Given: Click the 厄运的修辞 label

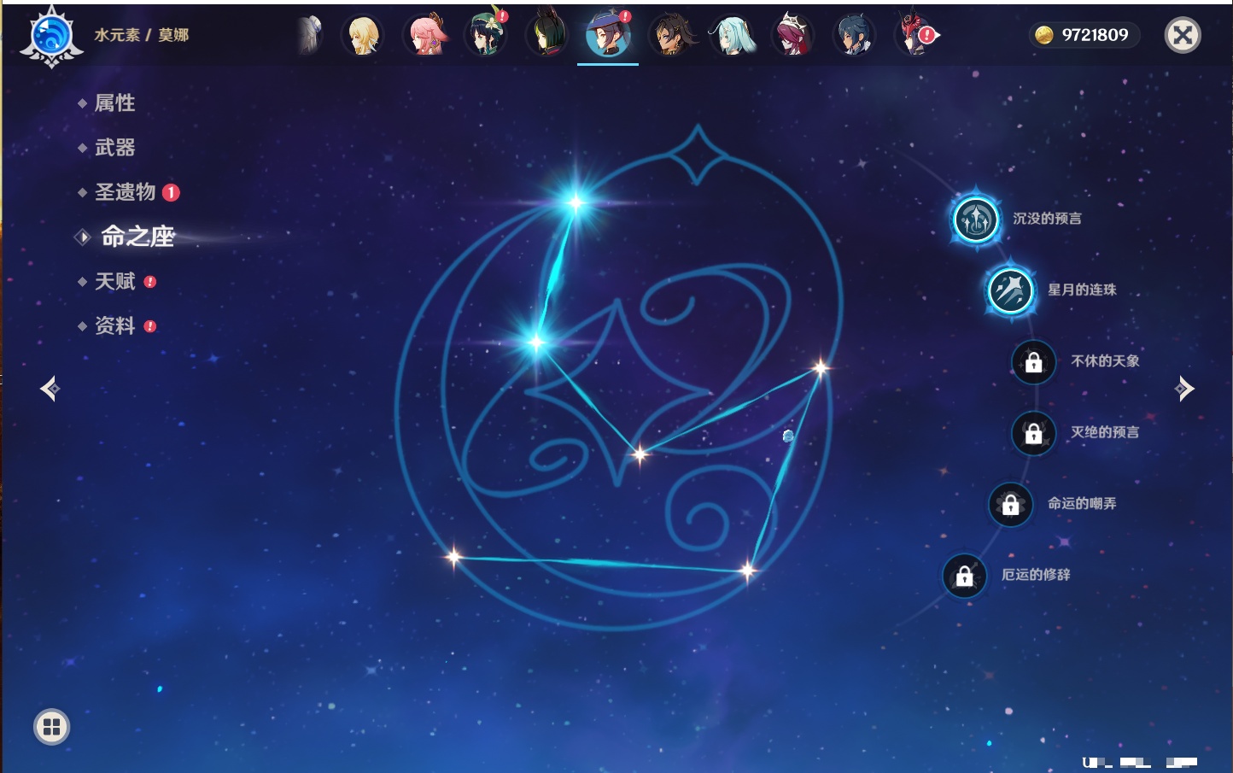Looking at the screenshot, I should (x=1036, y=575).
